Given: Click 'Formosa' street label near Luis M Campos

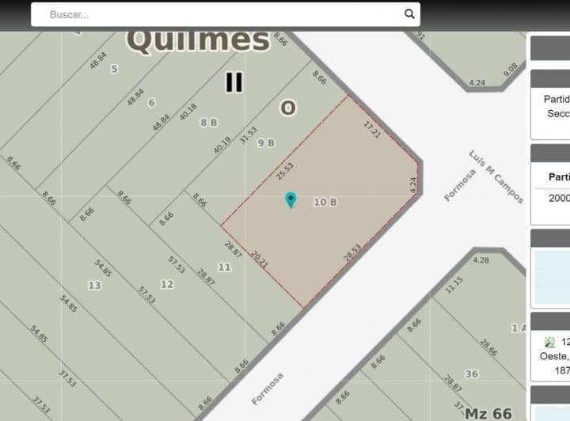Looking at the screenshot, I should [x=460, y=185].
